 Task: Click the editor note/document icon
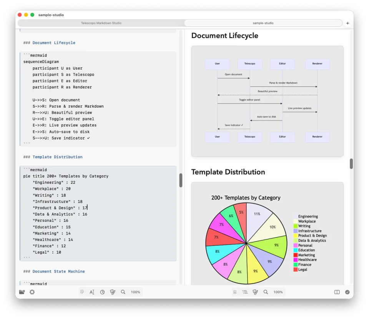pyautogui.click(x=82, y=292)
